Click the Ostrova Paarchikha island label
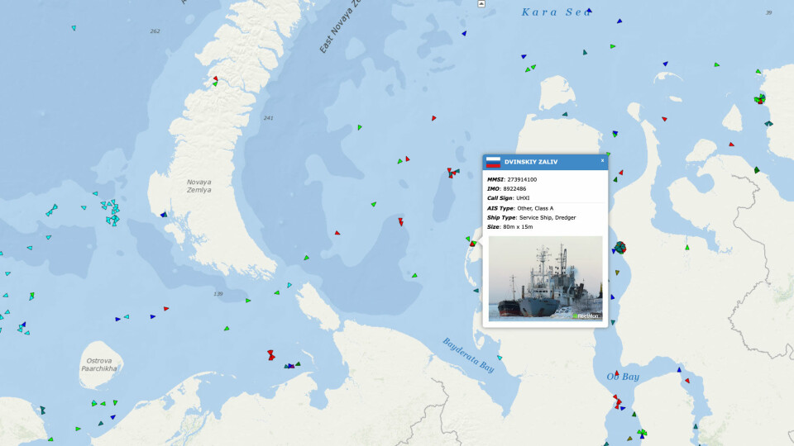Image resolution: width=794 pixels, height=446 pixels. point(100,364)
